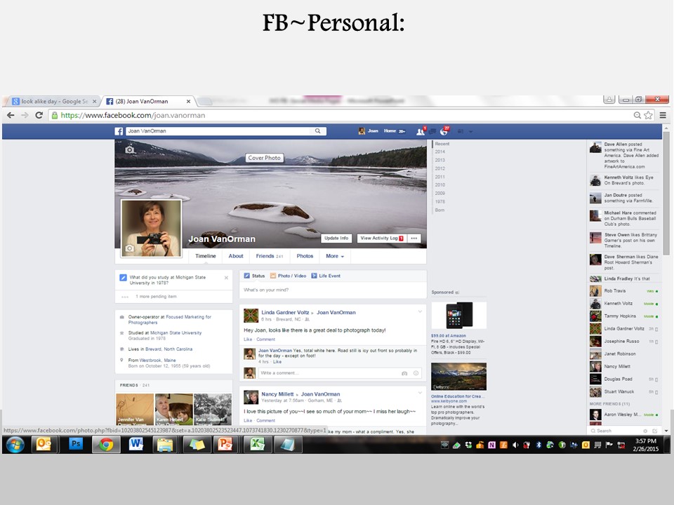Dismiss the Michigan State University question

point(227,278)
